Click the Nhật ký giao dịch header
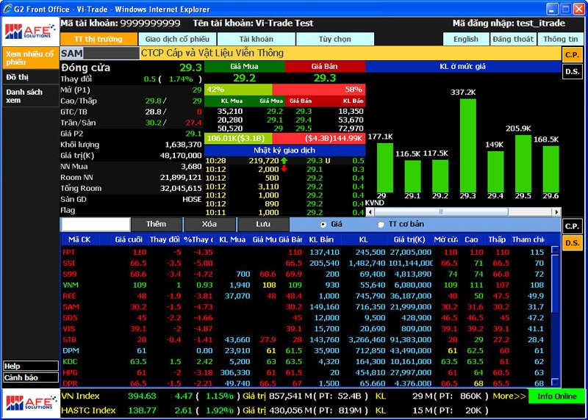 [x=284, y=151]
